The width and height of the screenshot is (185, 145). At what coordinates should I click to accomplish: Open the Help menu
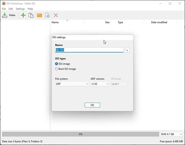click(x=30, y=9)
